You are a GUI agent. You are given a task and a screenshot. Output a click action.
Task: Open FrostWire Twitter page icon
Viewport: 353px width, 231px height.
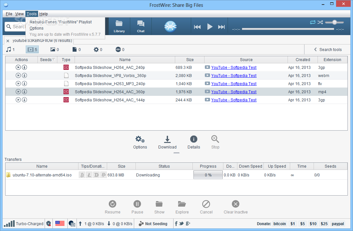point(181,223)
